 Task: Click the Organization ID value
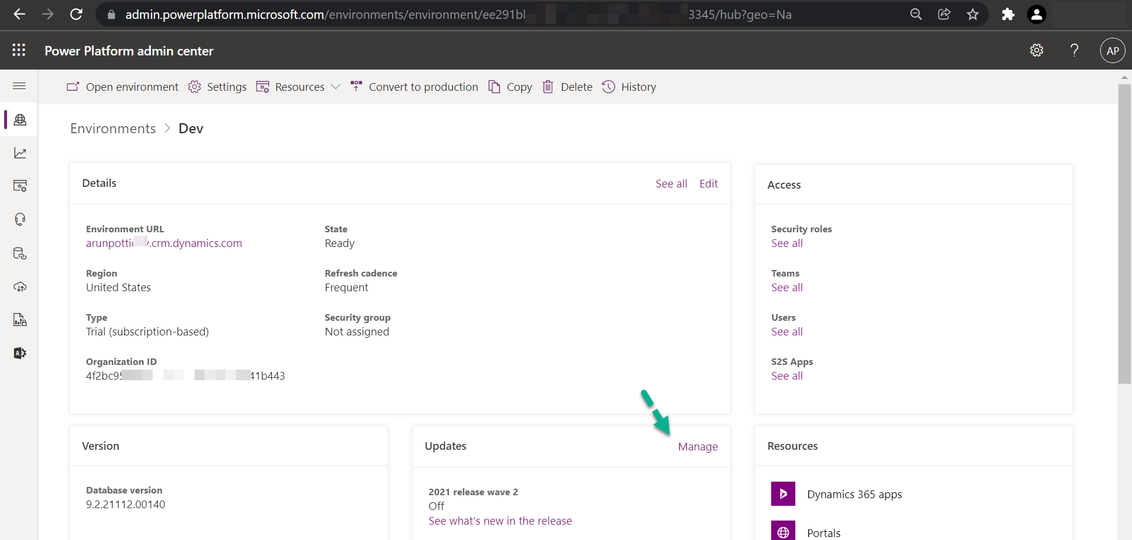click(x=186, y=376)
